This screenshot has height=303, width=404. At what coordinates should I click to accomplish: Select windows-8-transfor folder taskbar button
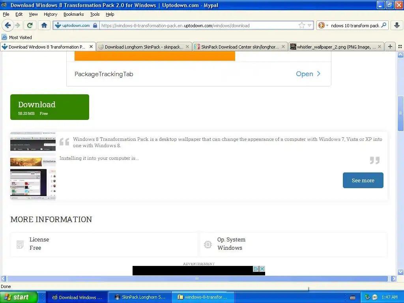[203, 297]
